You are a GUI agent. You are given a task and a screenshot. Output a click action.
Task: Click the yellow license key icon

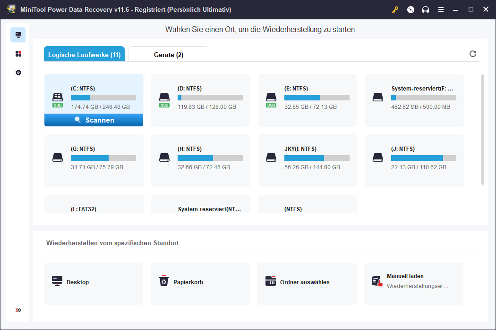click(395, 9)
